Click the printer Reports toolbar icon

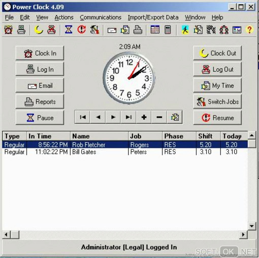click(138, 30)
